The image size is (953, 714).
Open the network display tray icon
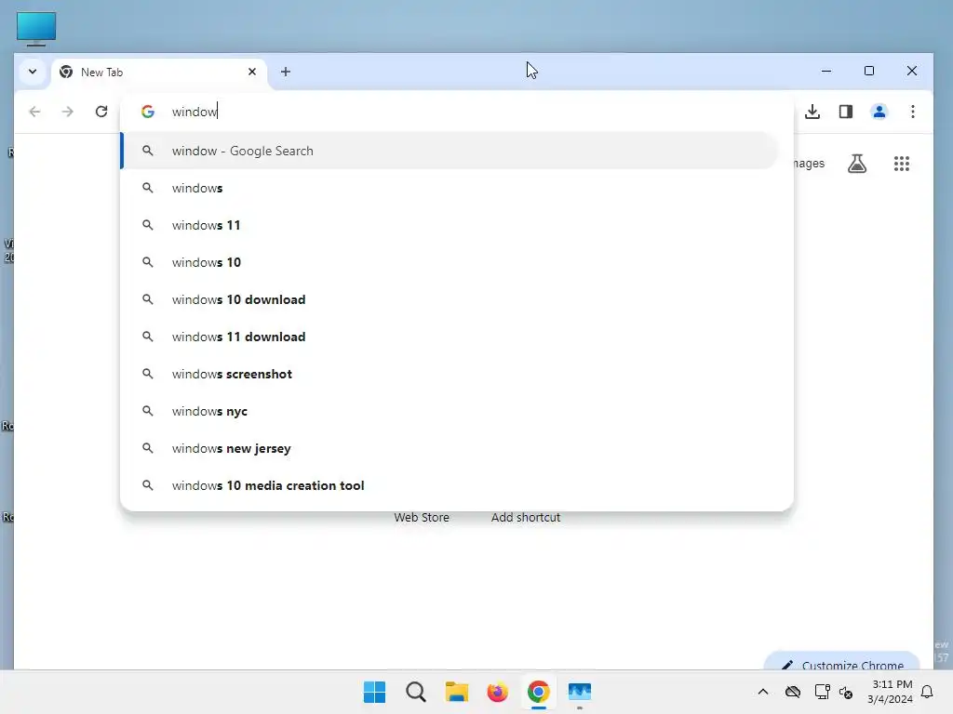tap(822, 692)
